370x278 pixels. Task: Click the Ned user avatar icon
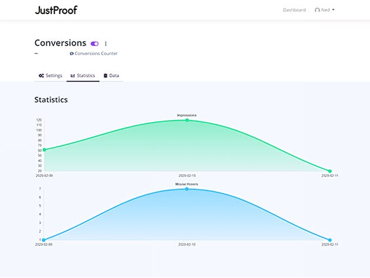(x=318, y=10)
